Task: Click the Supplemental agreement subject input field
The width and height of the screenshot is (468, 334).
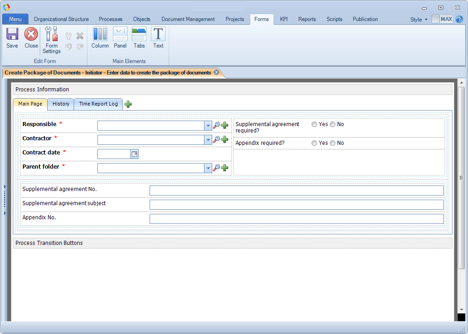Action: pyautogui.click(x=296, y=205)
